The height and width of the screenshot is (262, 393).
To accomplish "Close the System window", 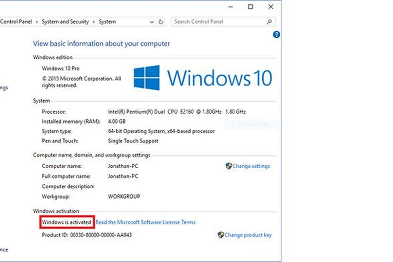I will [271, 7].
